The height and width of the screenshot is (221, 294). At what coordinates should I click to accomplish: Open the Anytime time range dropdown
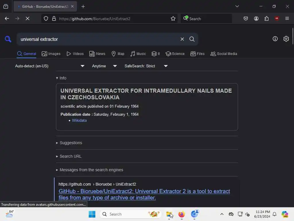point(105,66)
